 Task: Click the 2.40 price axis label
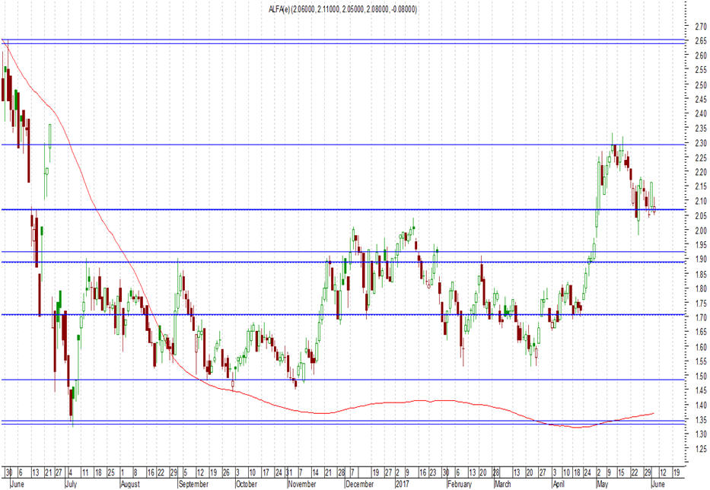(701, 114)
